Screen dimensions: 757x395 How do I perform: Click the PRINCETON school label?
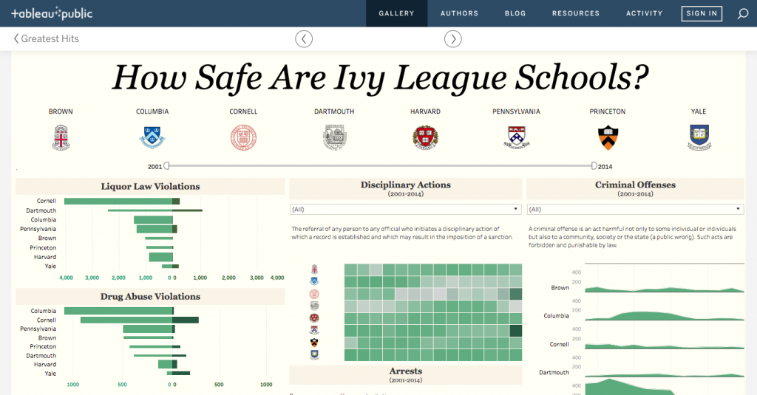(608, 111)
